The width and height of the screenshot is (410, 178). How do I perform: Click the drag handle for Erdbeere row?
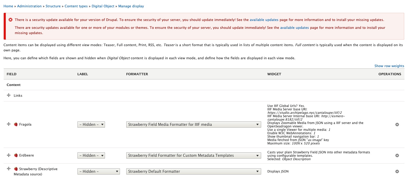[8, 155]
